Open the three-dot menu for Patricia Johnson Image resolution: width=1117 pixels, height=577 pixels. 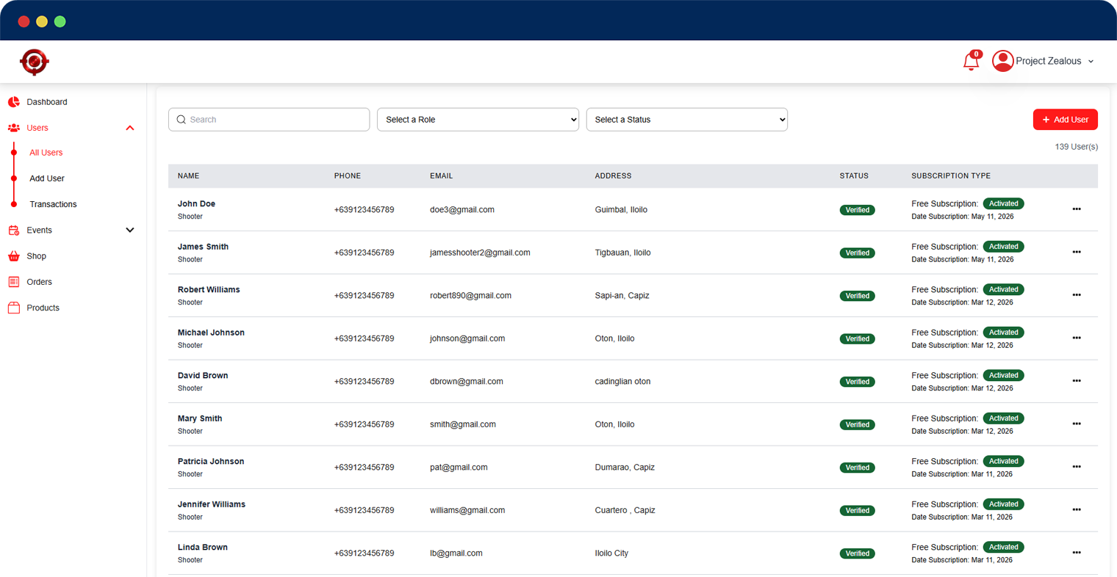coord(1077,467)
